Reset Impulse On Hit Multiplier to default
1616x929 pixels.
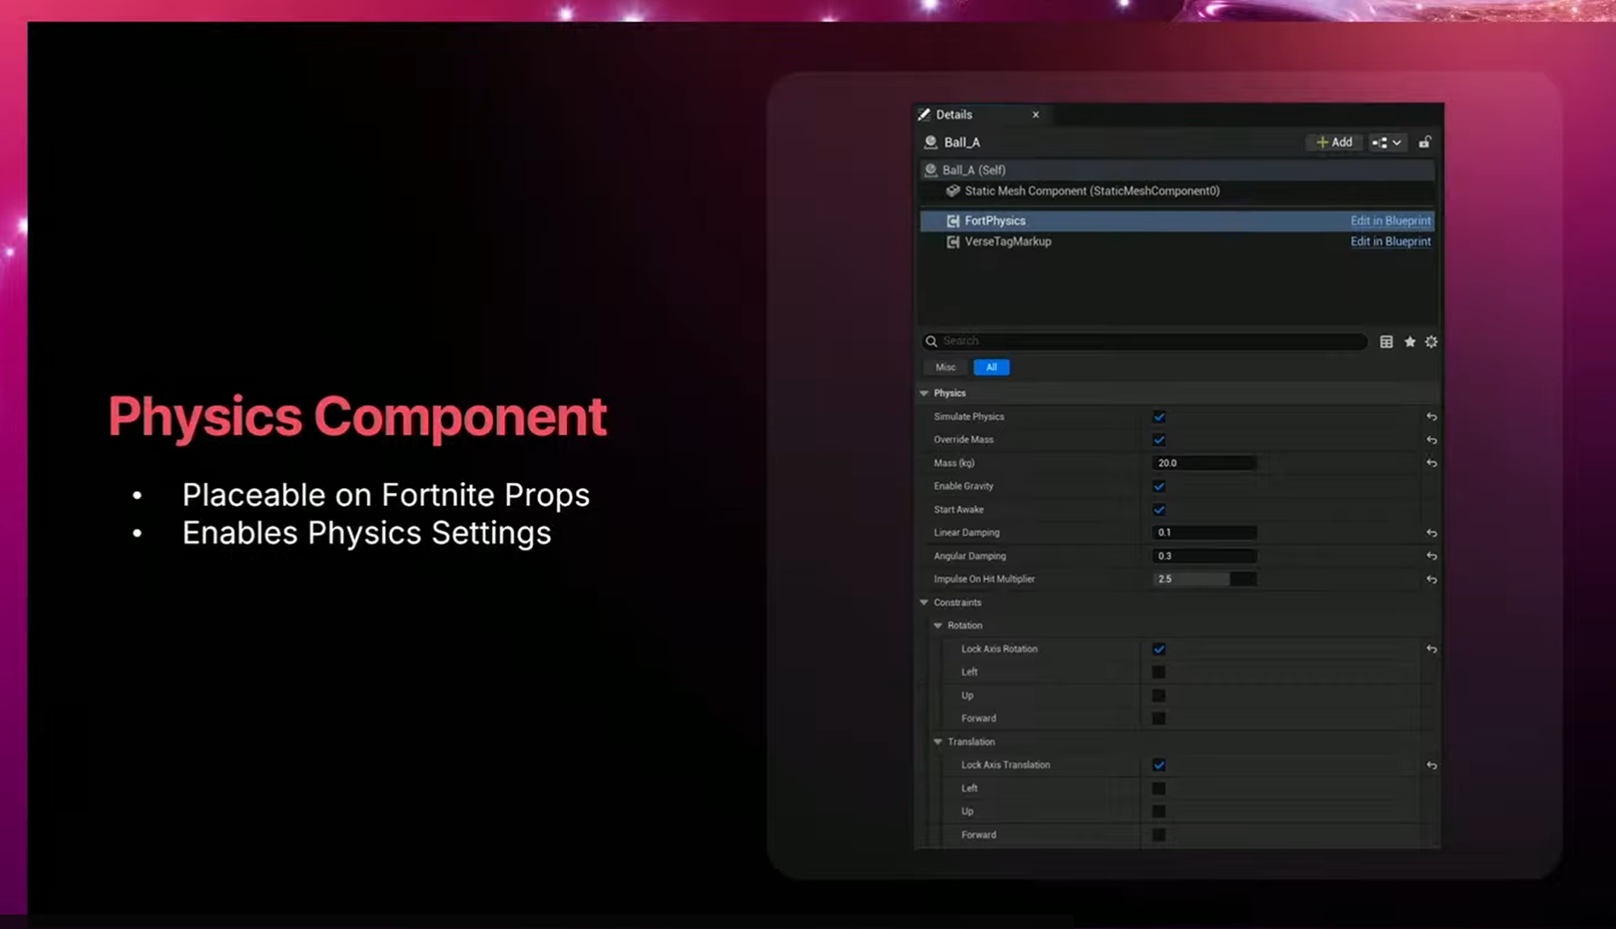(x=1431, y=579)
